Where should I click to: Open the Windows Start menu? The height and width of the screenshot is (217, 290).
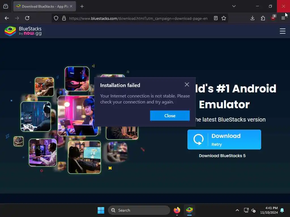point(101,210)
